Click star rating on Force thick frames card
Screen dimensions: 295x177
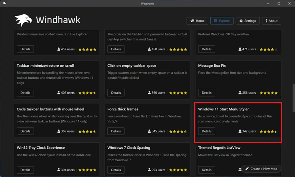click(178, 131)
